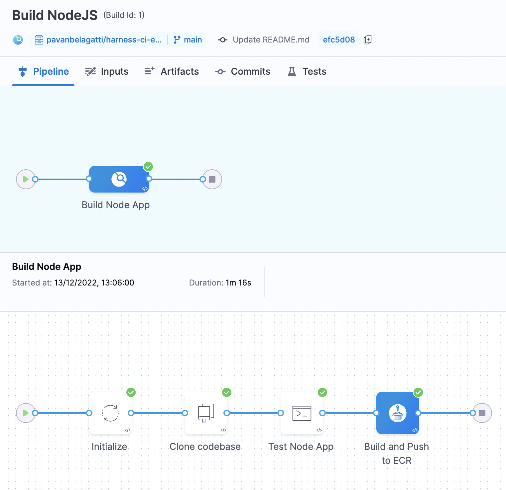This screenshot has width=506, height=490.
Task: Select the Initialize step node
Action: 110,413
